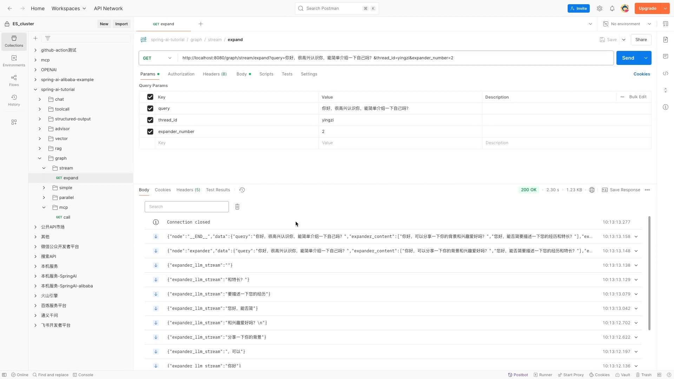Switch to the Scripts tab
This screenshot has width=674, height=379.
click(x=266, y=74)
